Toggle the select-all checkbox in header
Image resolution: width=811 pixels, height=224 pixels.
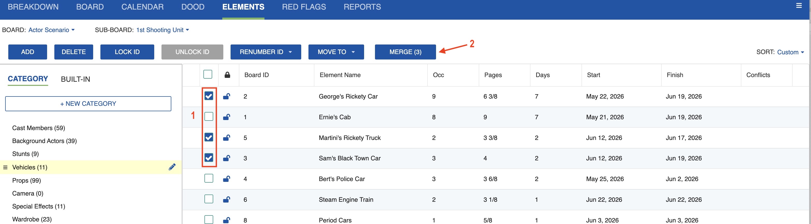(x=208, y=74)
